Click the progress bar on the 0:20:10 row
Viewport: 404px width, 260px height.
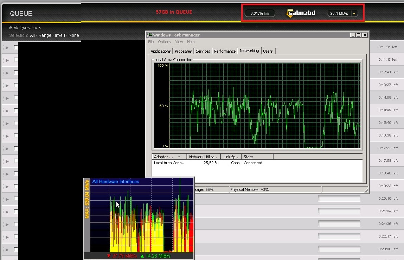point(339,199)
